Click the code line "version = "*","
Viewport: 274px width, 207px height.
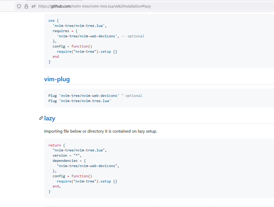67,156
